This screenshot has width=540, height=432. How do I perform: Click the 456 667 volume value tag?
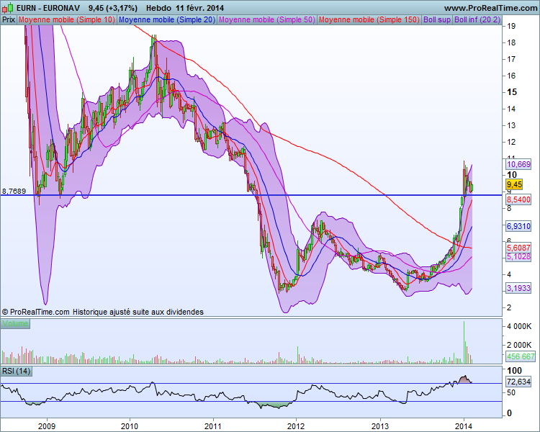coord(521,356)
